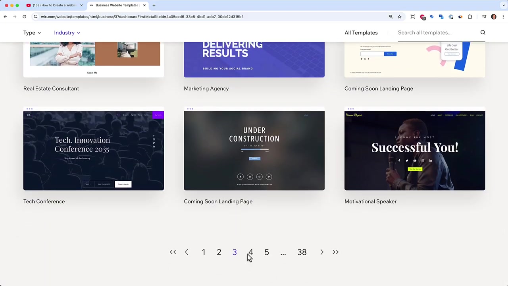Click the Tech Conference title text
This screenshot has height=286, width=508.
pos(44,201)
